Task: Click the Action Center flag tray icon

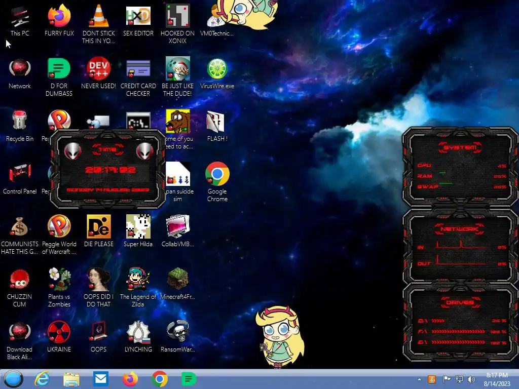Action: (x=447, y=379)
